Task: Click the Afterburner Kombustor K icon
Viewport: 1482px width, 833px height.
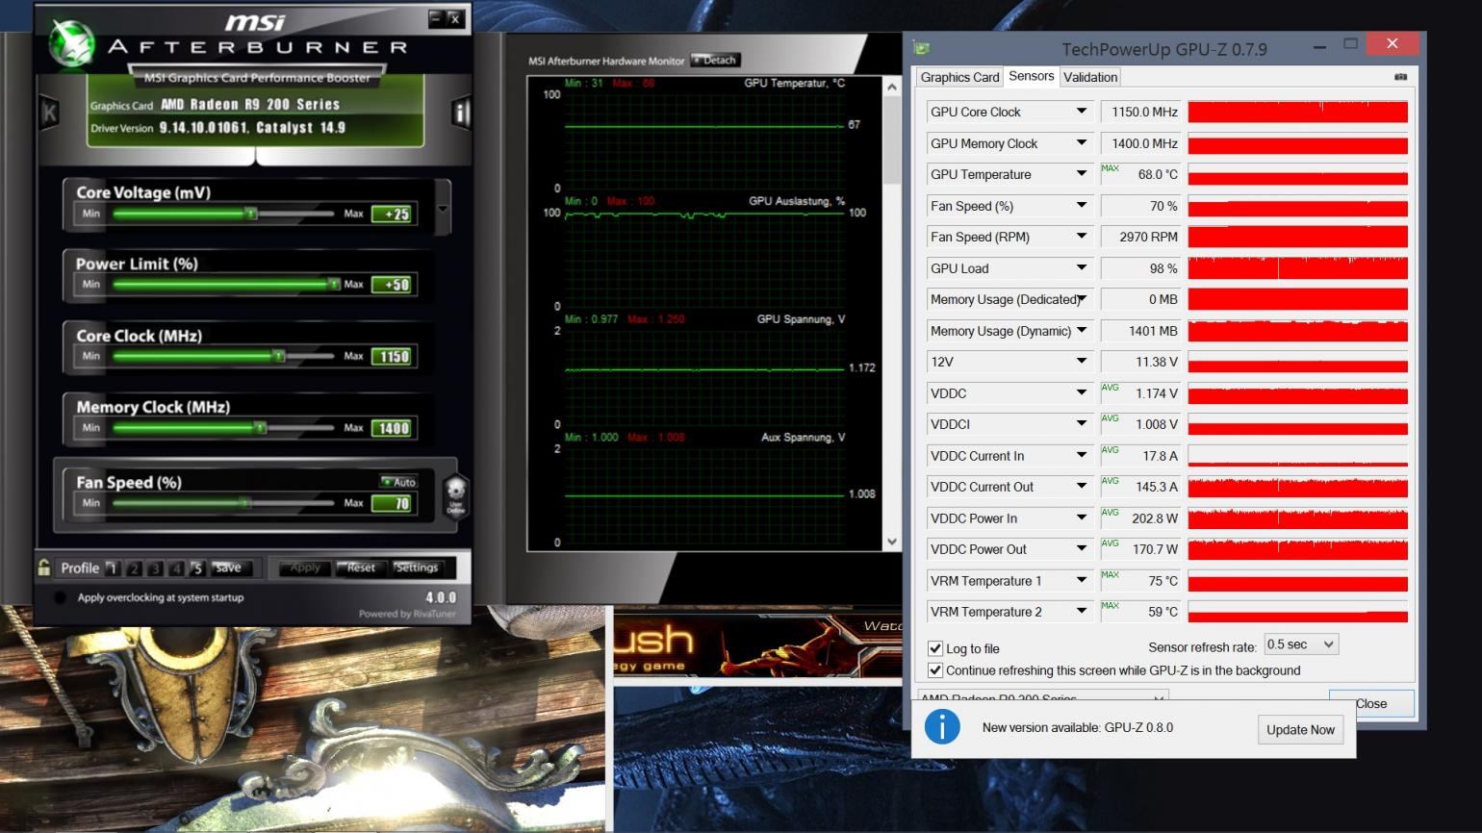Action: pos(49,114)
